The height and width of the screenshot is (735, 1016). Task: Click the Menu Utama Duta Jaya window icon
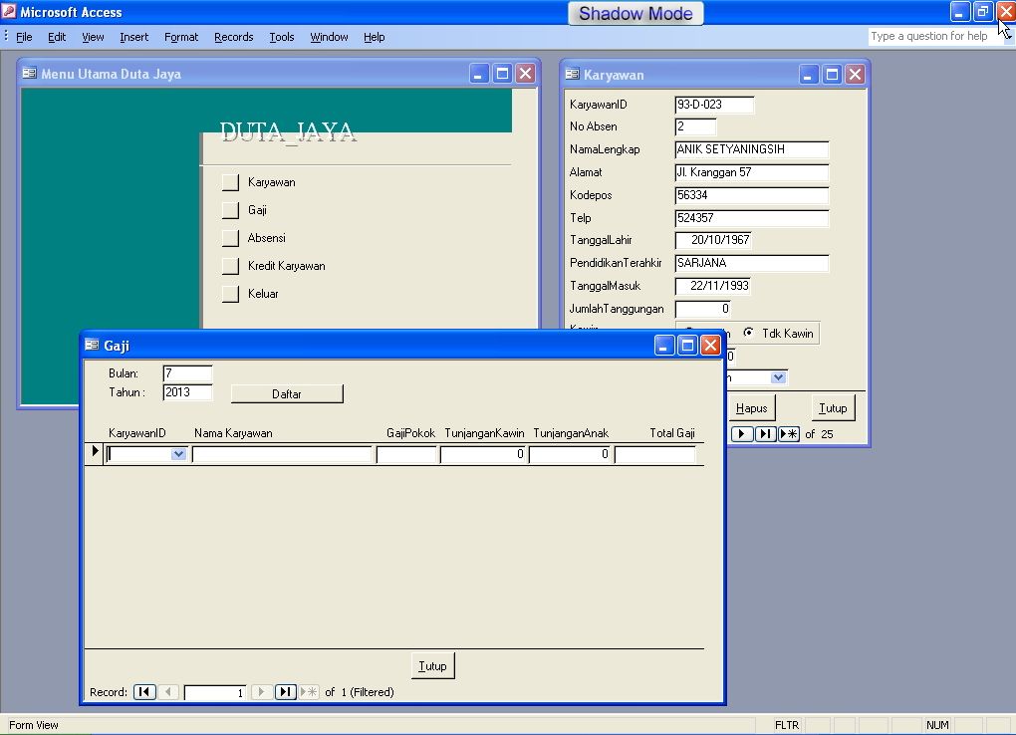coord(29,74)
